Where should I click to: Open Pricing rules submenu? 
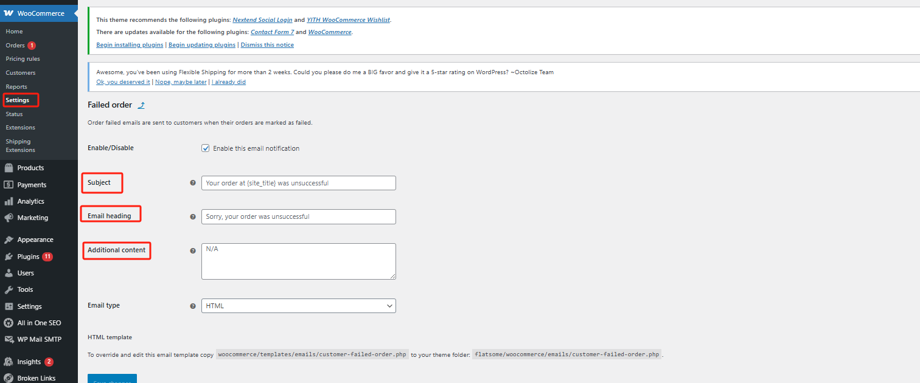(x=23, y=59)
